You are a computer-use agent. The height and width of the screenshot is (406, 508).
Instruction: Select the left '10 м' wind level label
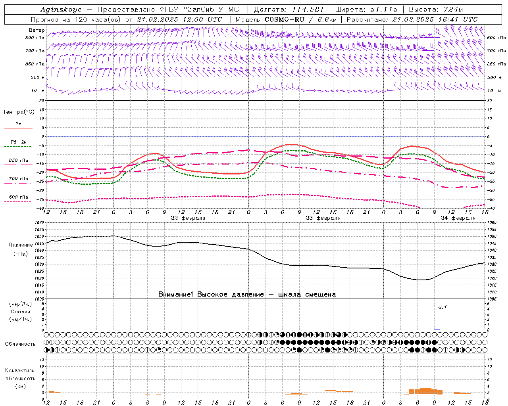click(38, 90)
